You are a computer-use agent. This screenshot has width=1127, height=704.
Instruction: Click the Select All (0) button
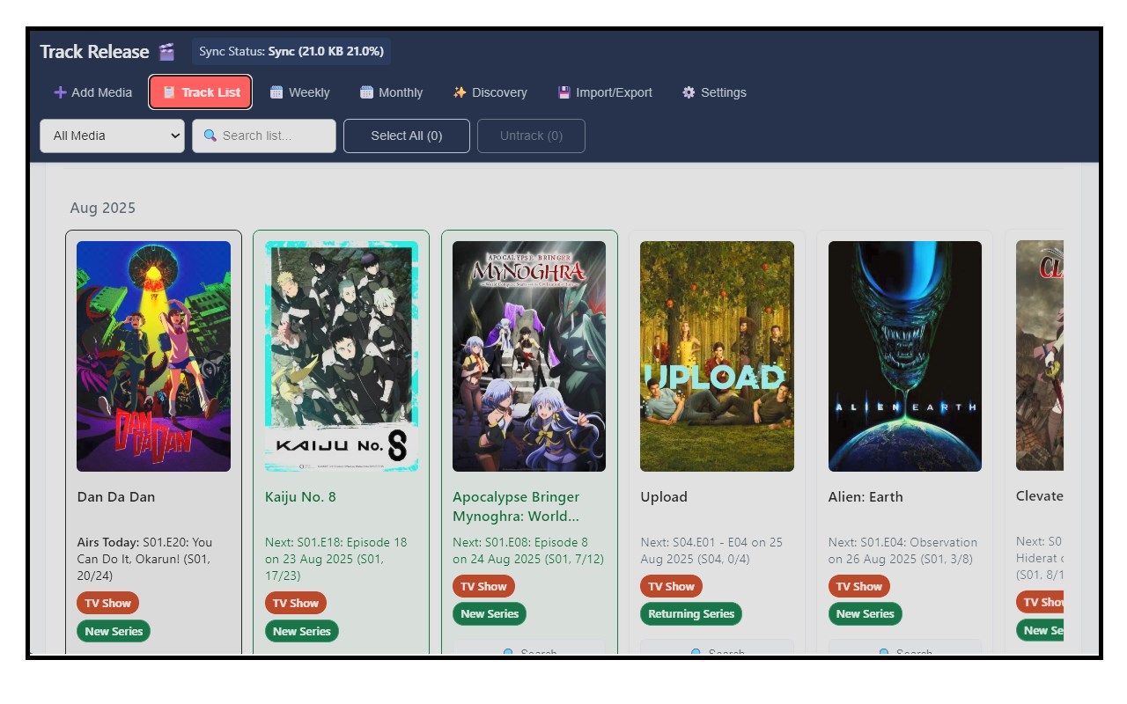(407, 136)
